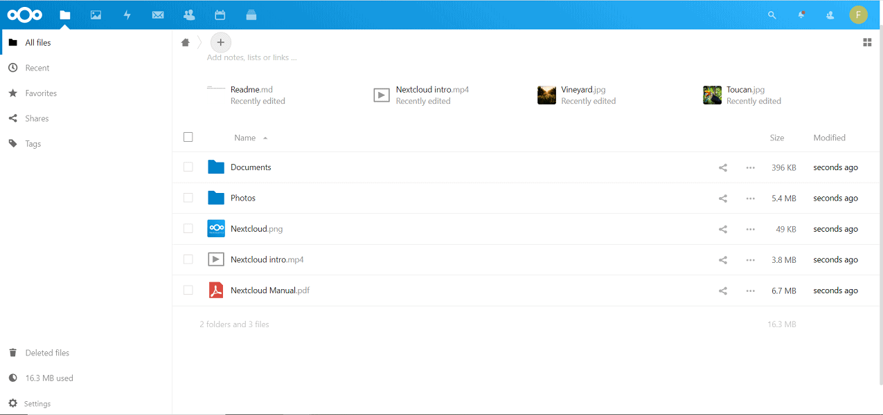This screenshot has height=415, width=883.
Task: Tick the Nextcloud.png checkbox
Action: pos(188,228)
